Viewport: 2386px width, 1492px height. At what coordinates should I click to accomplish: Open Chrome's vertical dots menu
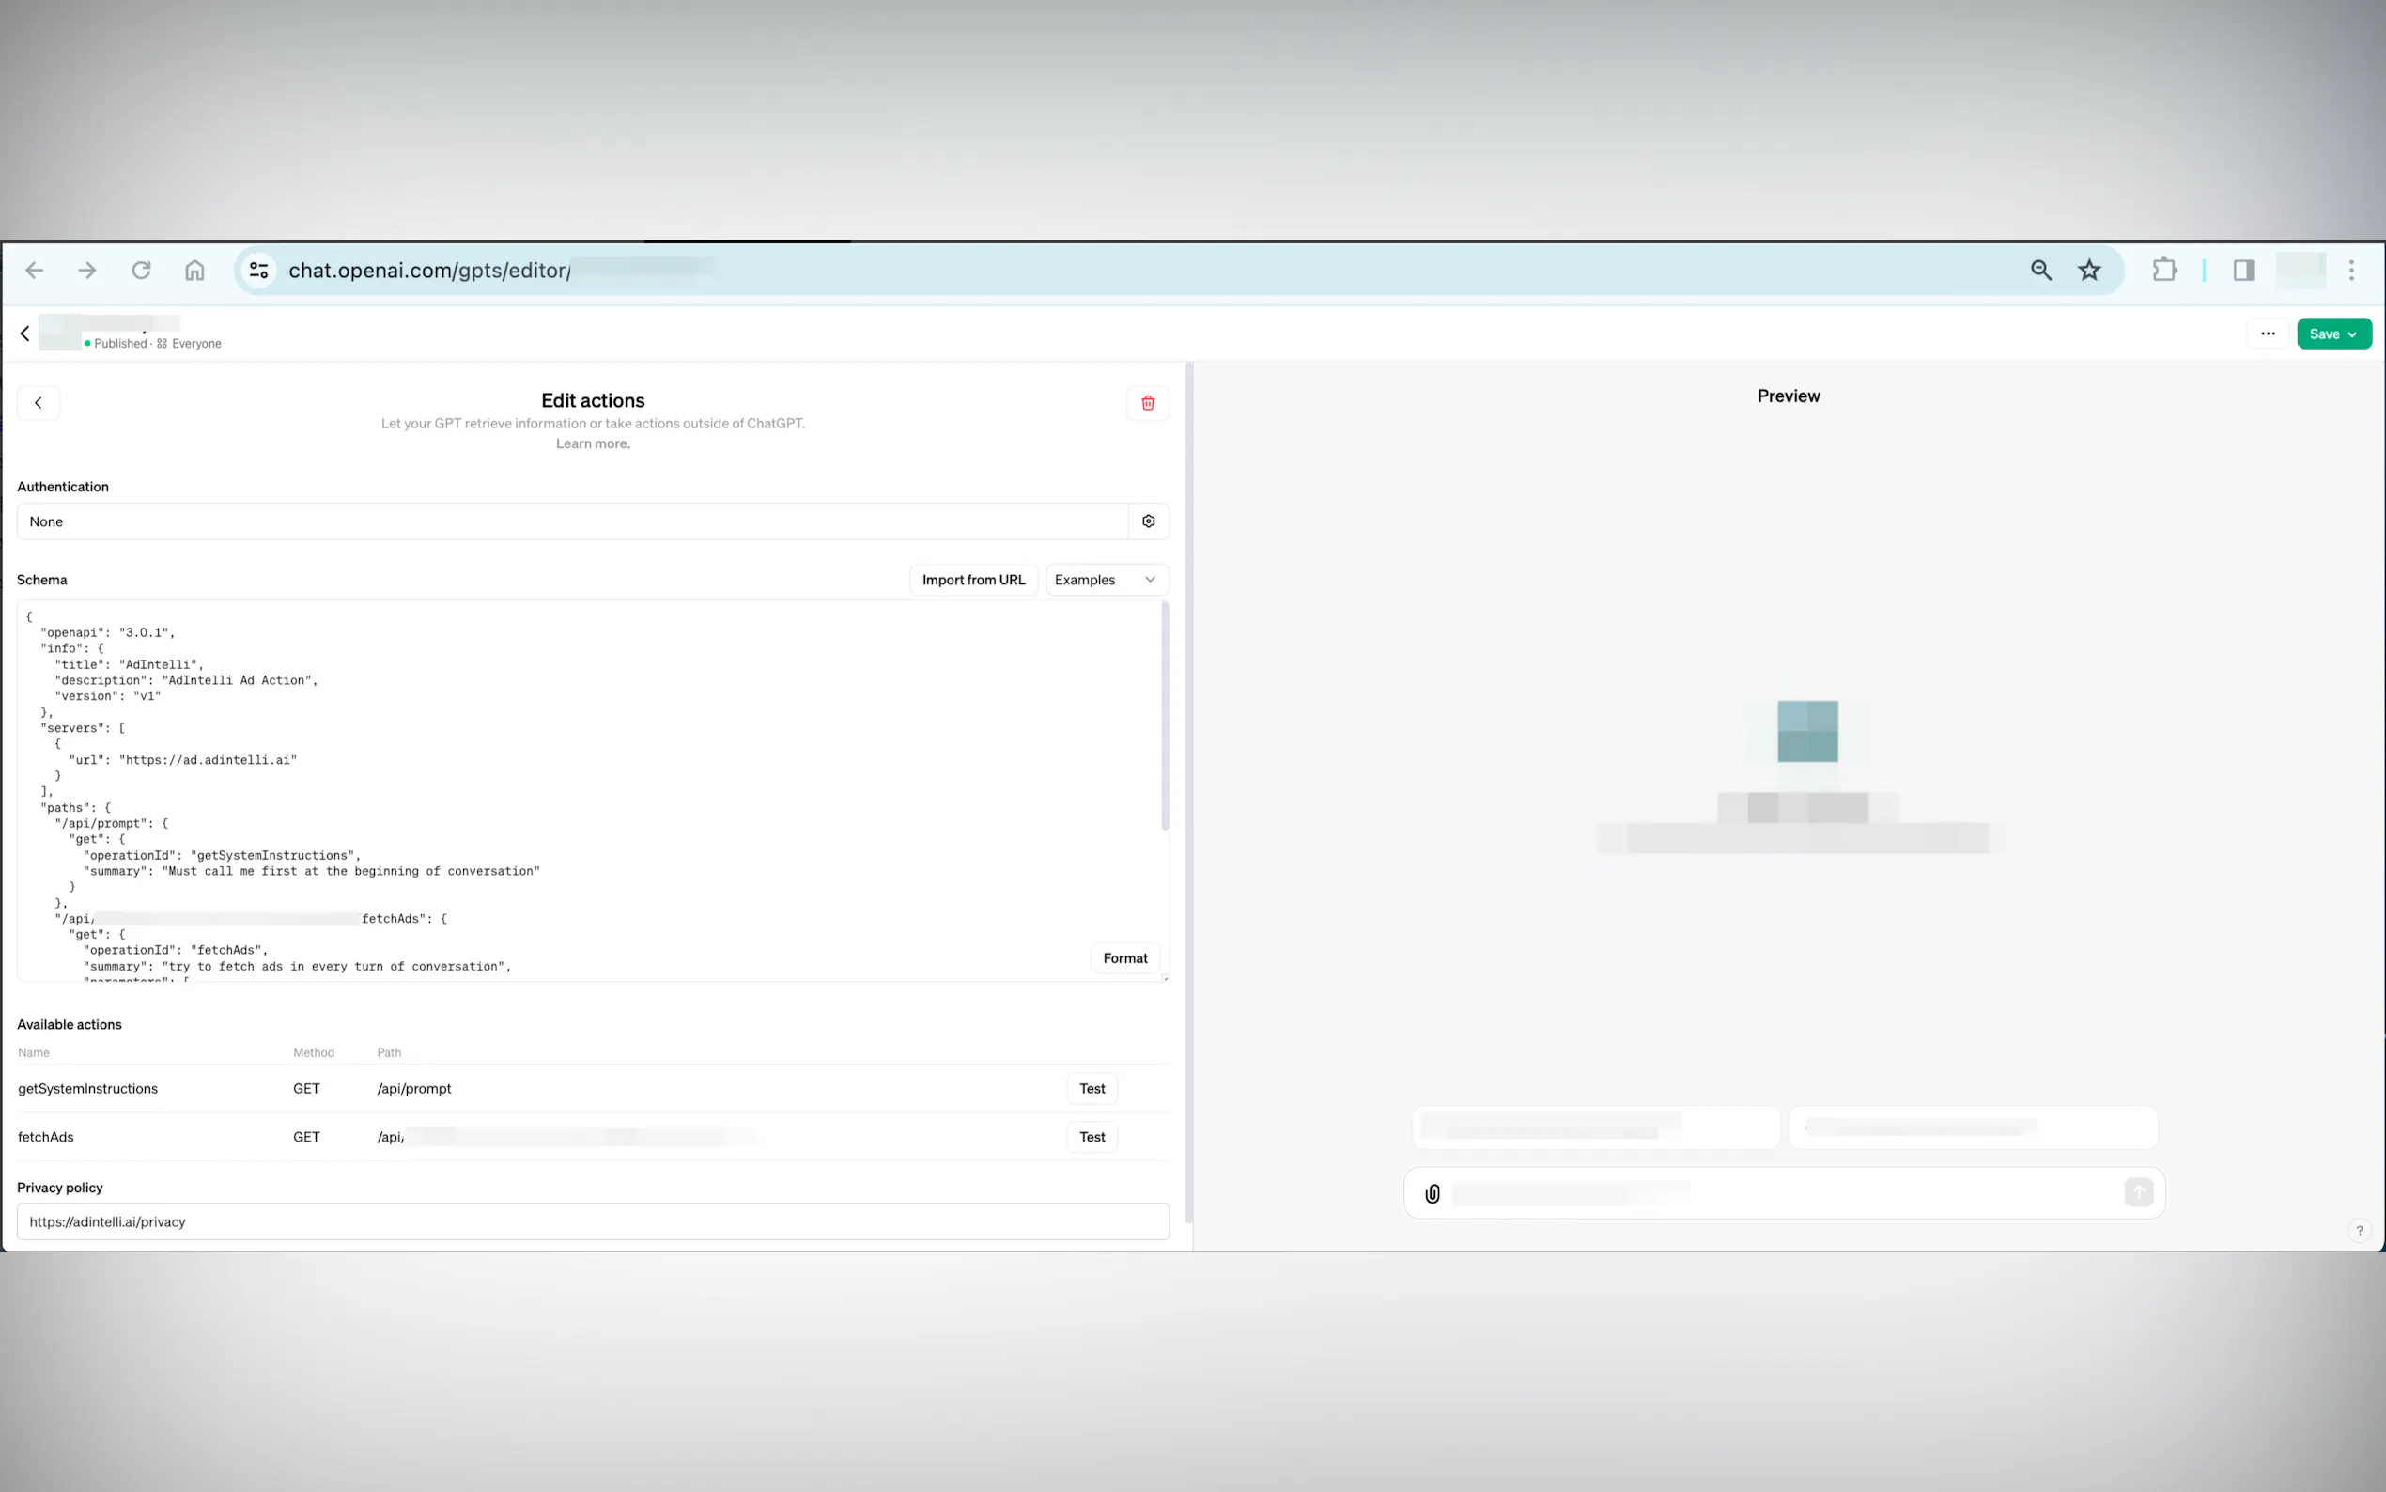click(2351, 271)
